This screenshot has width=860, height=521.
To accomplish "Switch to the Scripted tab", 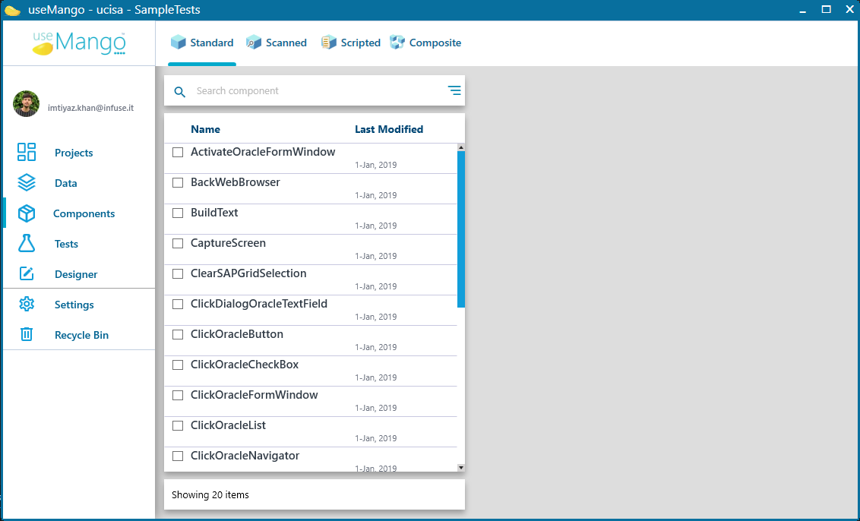I will click(350, 43).
